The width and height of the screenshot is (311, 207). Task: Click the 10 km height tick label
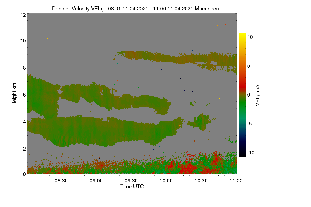23,41
